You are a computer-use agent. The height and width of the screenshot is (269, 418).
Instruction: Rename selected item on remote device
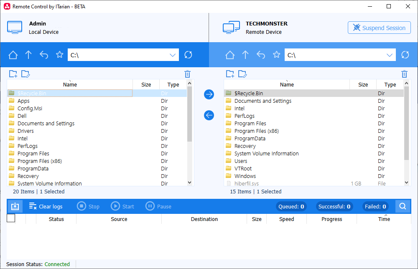click(x=242, y=74)
